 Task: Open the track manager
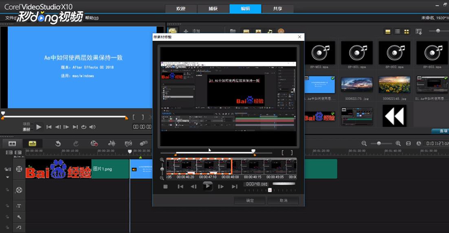18,152
